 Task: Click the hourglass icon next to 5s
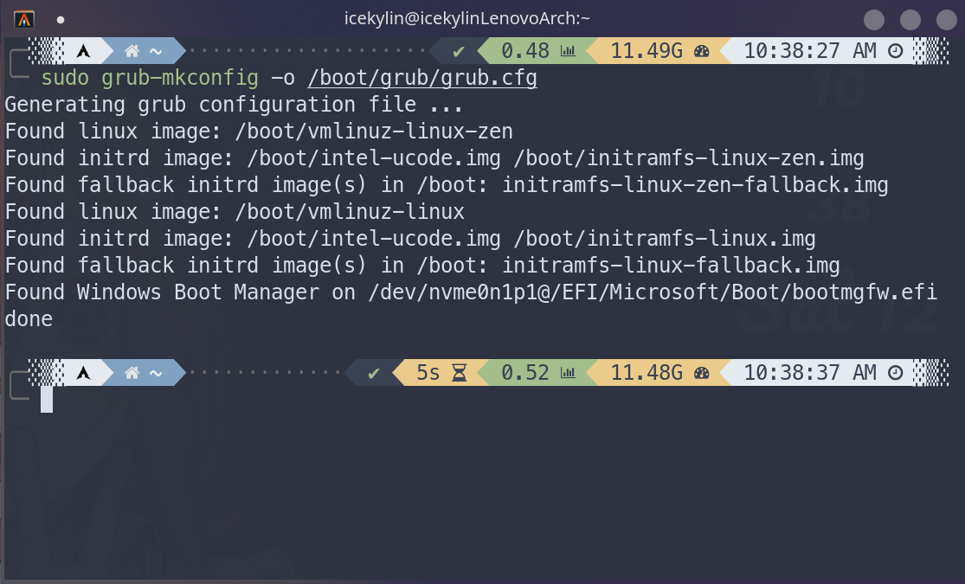459,373
